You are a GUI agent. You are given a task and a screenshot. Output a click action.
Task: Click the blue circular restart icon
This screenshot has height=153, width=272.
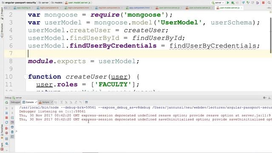(x=7, y=122)
